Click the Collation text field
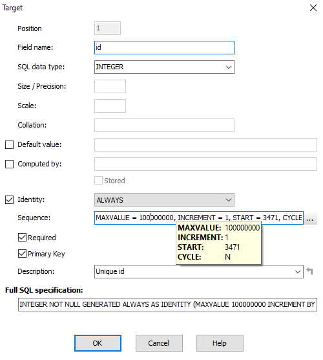Screen dimensions: 323x360 [164, 125]
